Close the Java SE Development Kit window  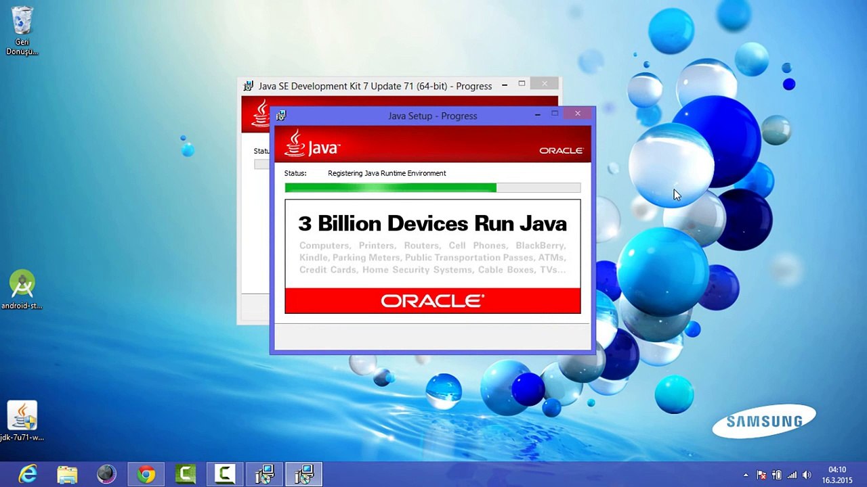tap(545, 84)
